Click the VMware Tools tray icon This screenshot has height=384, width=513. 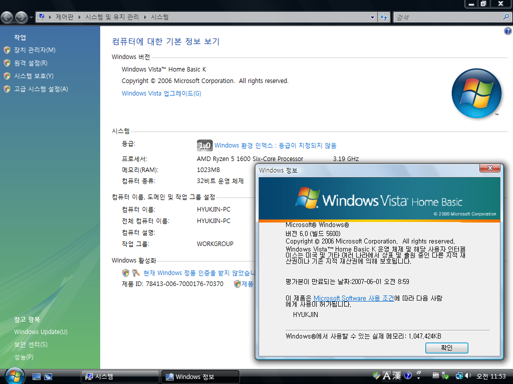(436, 375)
